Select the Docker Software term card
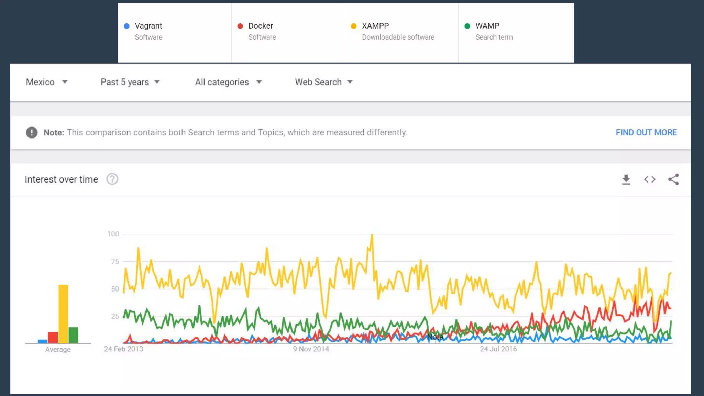704x396 pixels. pyautogui.click(x=288, y=33)
